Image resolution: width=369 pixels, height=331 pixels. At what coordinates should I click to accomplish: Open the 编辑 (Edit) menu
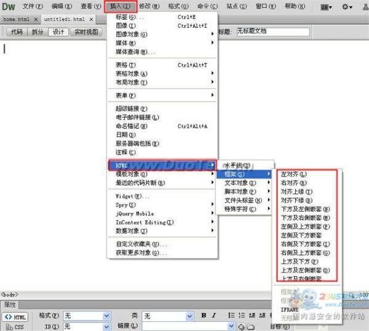(61, 6)
